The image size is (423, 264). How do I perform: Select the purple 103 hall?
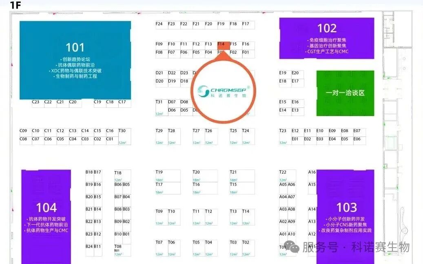(345, 217)
